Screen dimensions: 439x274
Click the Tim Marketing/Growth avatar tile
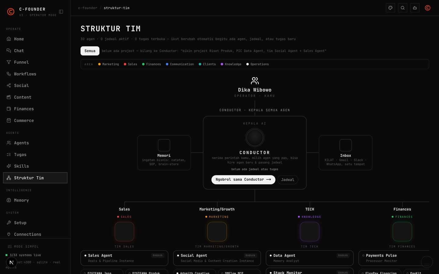[x=217, y=232]
